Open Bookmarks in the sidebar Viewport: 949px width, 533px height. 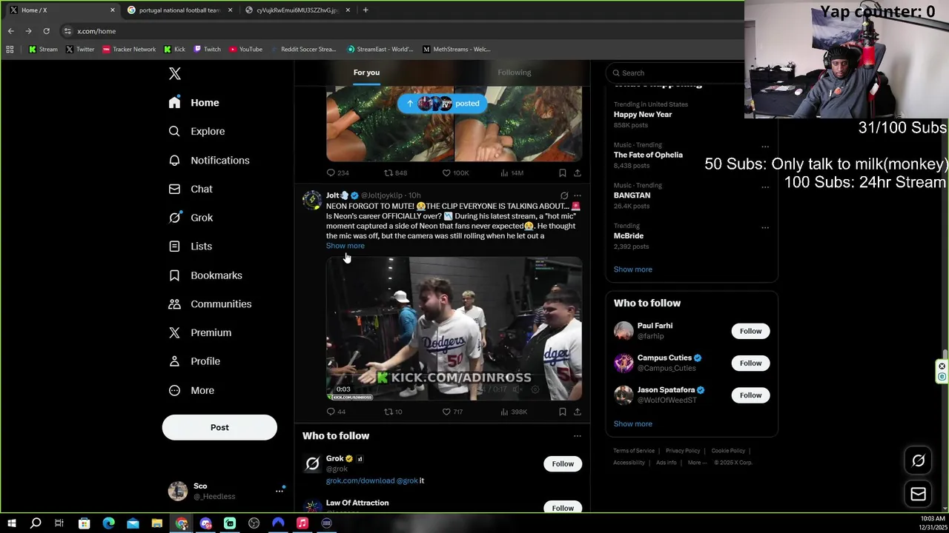coord(206,275)
